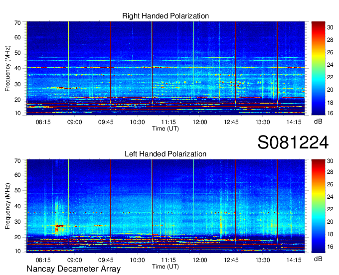Screen dimensions: 339x275
Task: Click the 24 dB tick on right-handed color bar
Action: tap(330, 65)
